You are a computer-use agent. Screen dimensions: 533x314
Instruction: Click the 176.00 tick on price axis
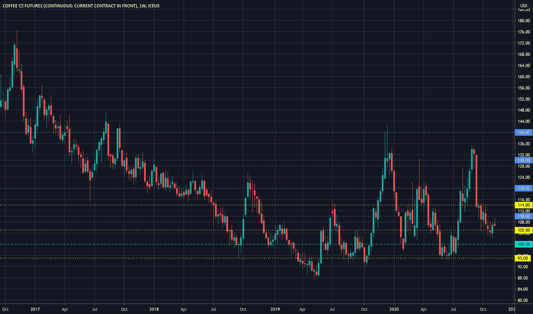click(524, 32)
